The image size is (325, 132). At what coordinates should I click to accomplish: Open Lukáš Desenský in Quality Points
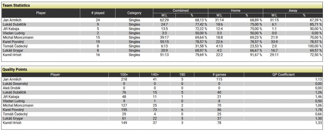point(15,84)
